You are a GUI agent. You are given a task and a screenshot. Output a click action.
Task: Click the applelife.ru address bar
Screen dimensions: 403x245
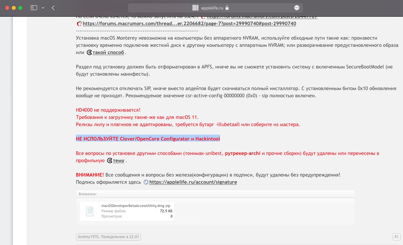tap(215, 8)
